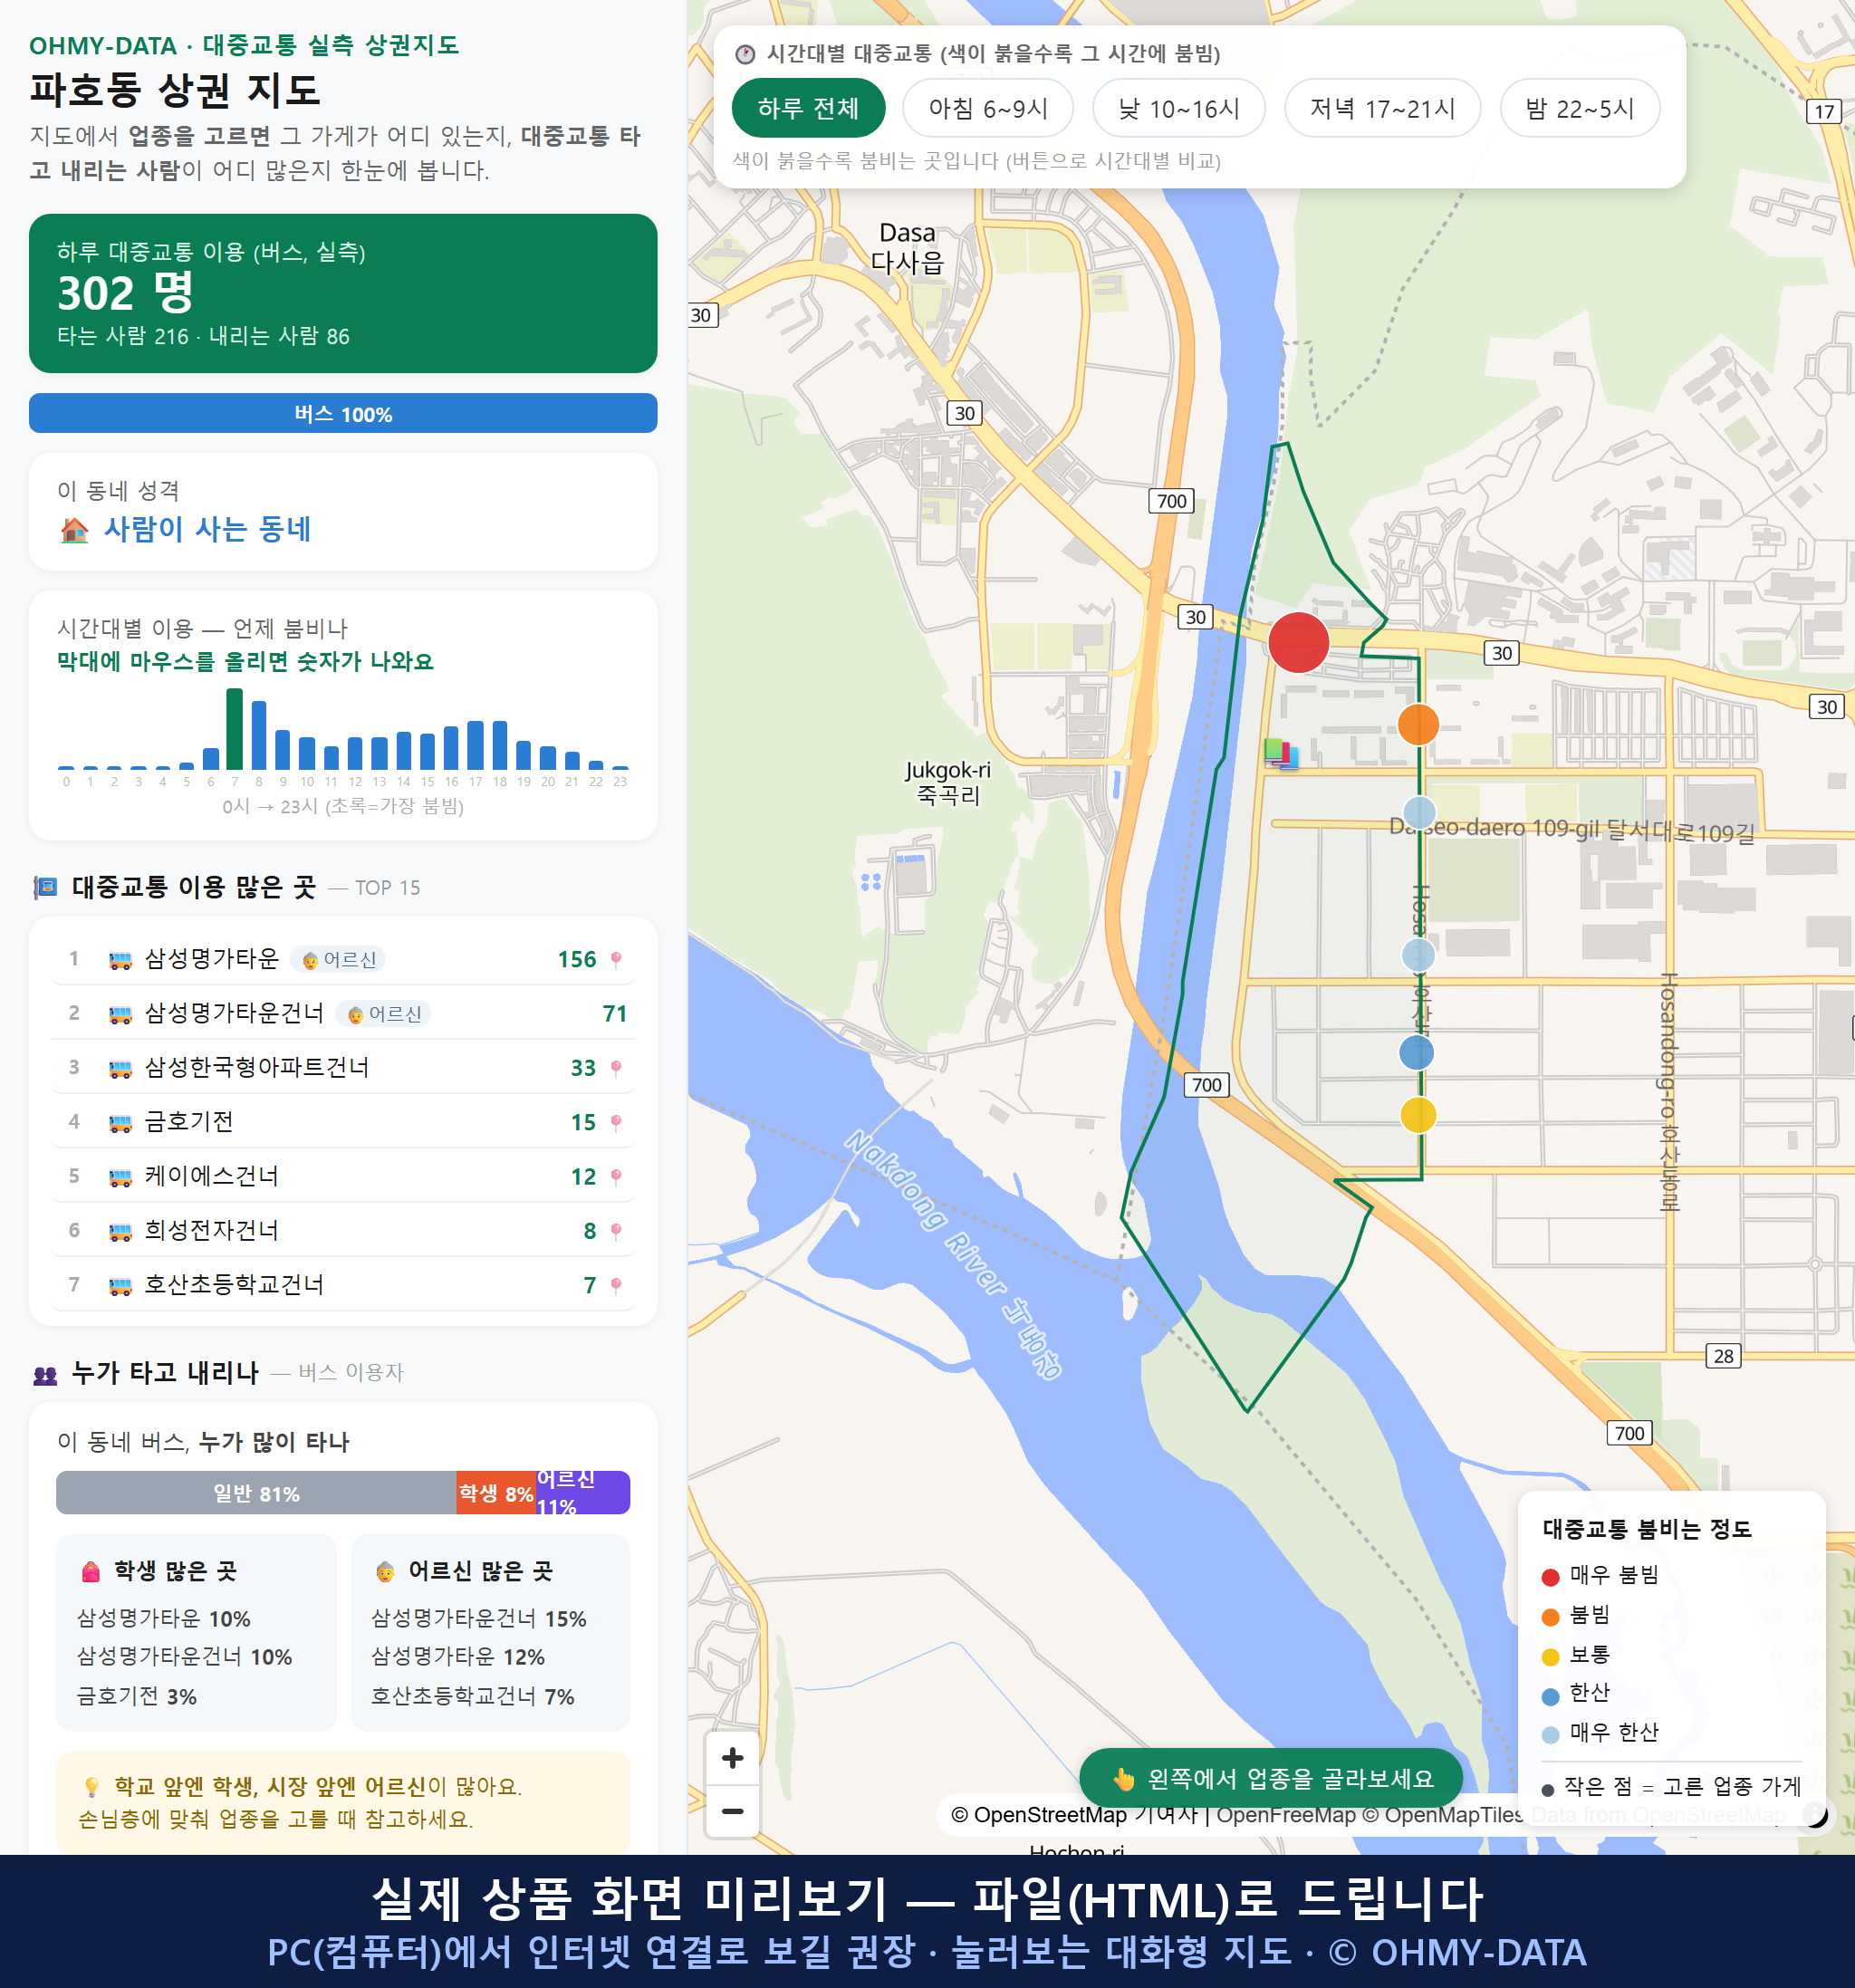Zoom in the map with plus button
Viewport: 1855px width, 1988px height.
pos(732,1758)
